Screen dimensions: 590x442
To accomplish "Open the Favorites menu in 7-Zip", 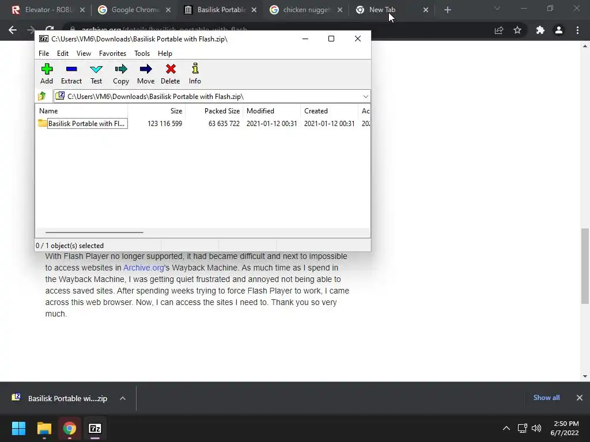I will 112,54.
